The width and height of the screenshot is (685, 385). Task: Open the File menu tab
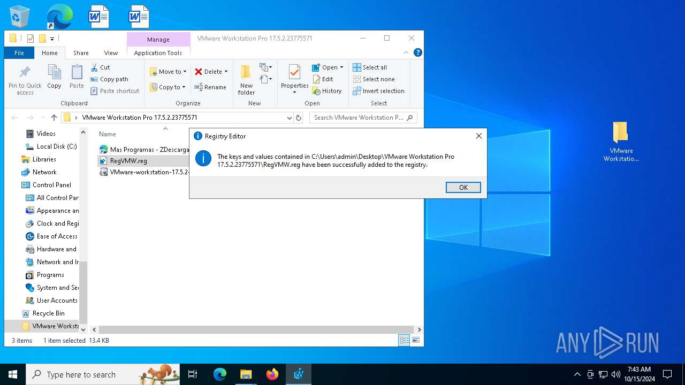click(x=19, y=53)
